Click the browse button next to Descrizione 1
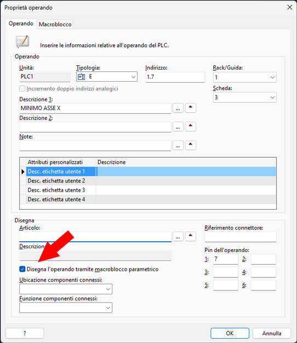 coord(178,108)
